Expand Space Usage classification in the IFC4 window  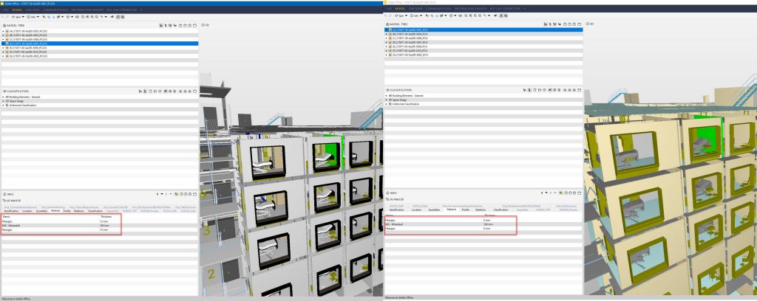385,100
